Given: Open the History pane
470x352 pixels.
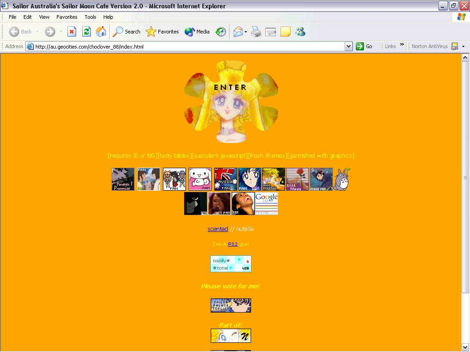Looking at the screenshot, I should pos(221,32).
